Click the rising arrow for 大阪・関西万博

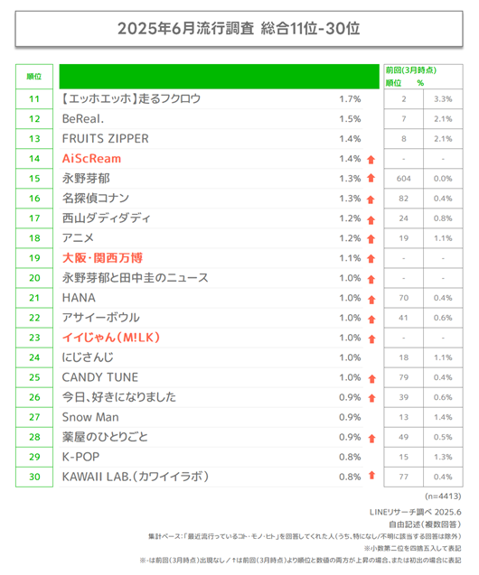pos(371,259)
